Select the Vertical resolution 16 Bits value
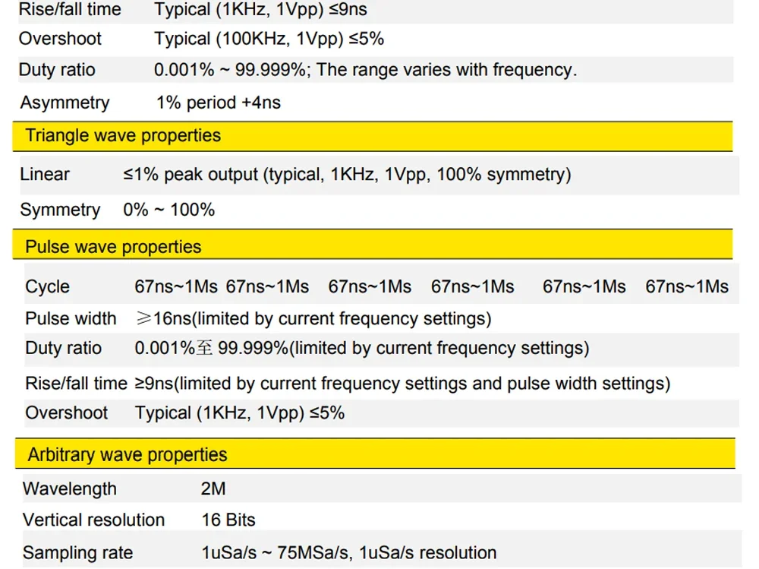The width and height of the screenshot is (759, 569). [228, 520]
